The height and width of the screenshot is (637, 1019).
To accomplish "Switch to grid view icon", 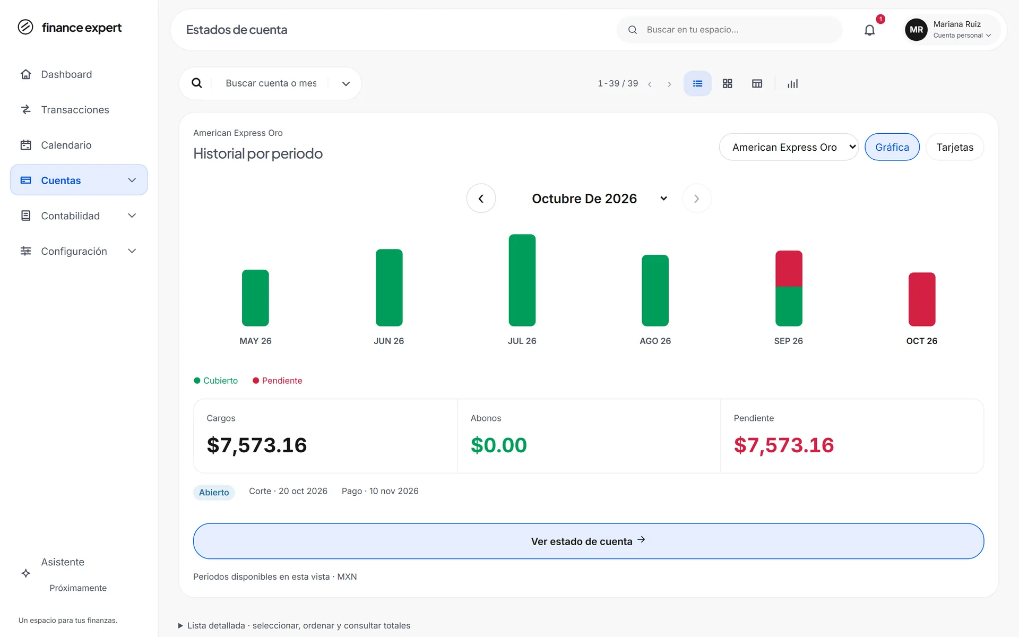I will [727, 83].
